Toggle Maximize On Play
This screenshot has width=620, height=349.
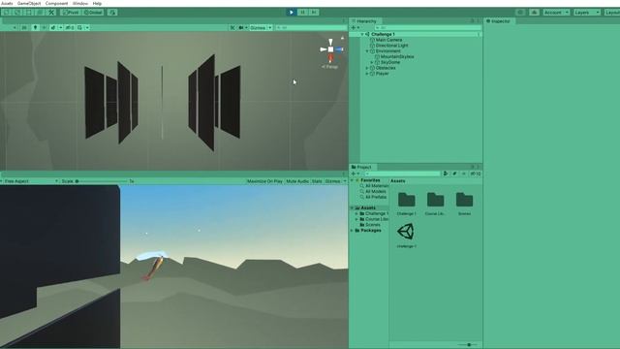[x=264, y=181]
